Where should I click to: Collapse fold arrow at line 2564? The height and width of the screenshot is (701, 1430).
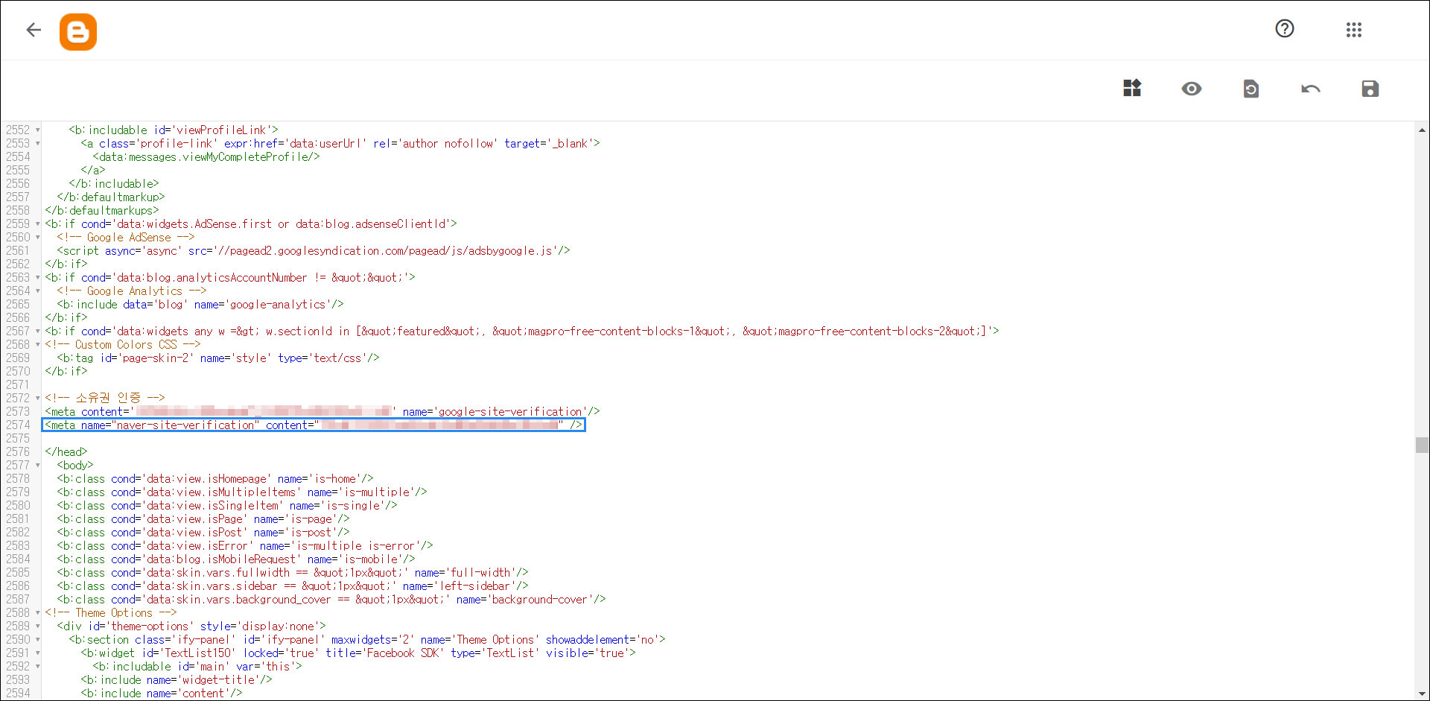click(x=37, y=291)
